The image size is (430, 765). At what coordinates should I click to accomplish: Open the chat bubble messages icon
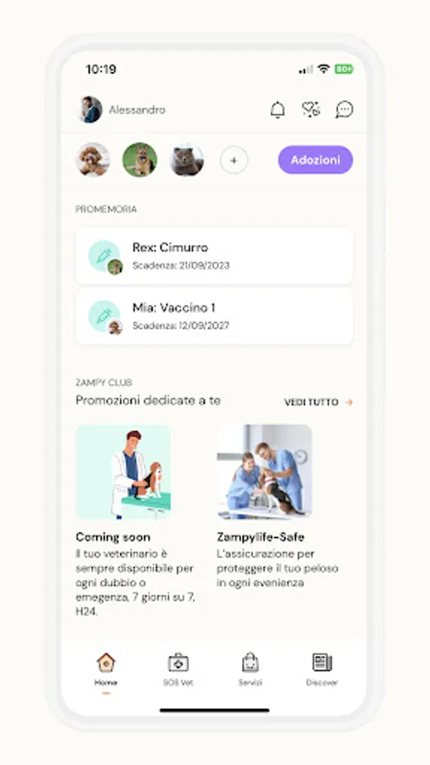click(x=344, y=110)
